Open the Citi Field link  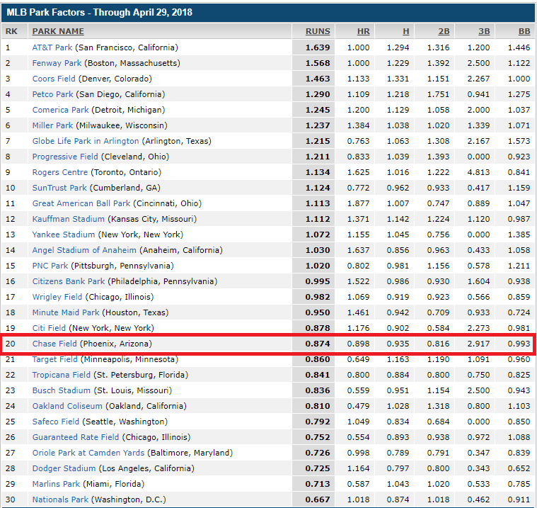(x=49, y=328)
